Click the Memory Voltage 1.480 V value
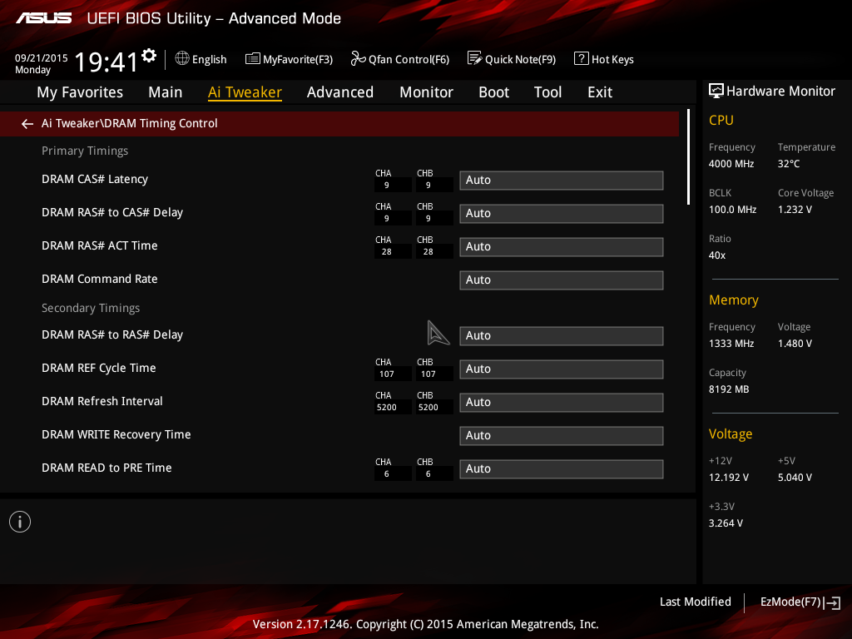Screen dimensions: 852x639 795,344
